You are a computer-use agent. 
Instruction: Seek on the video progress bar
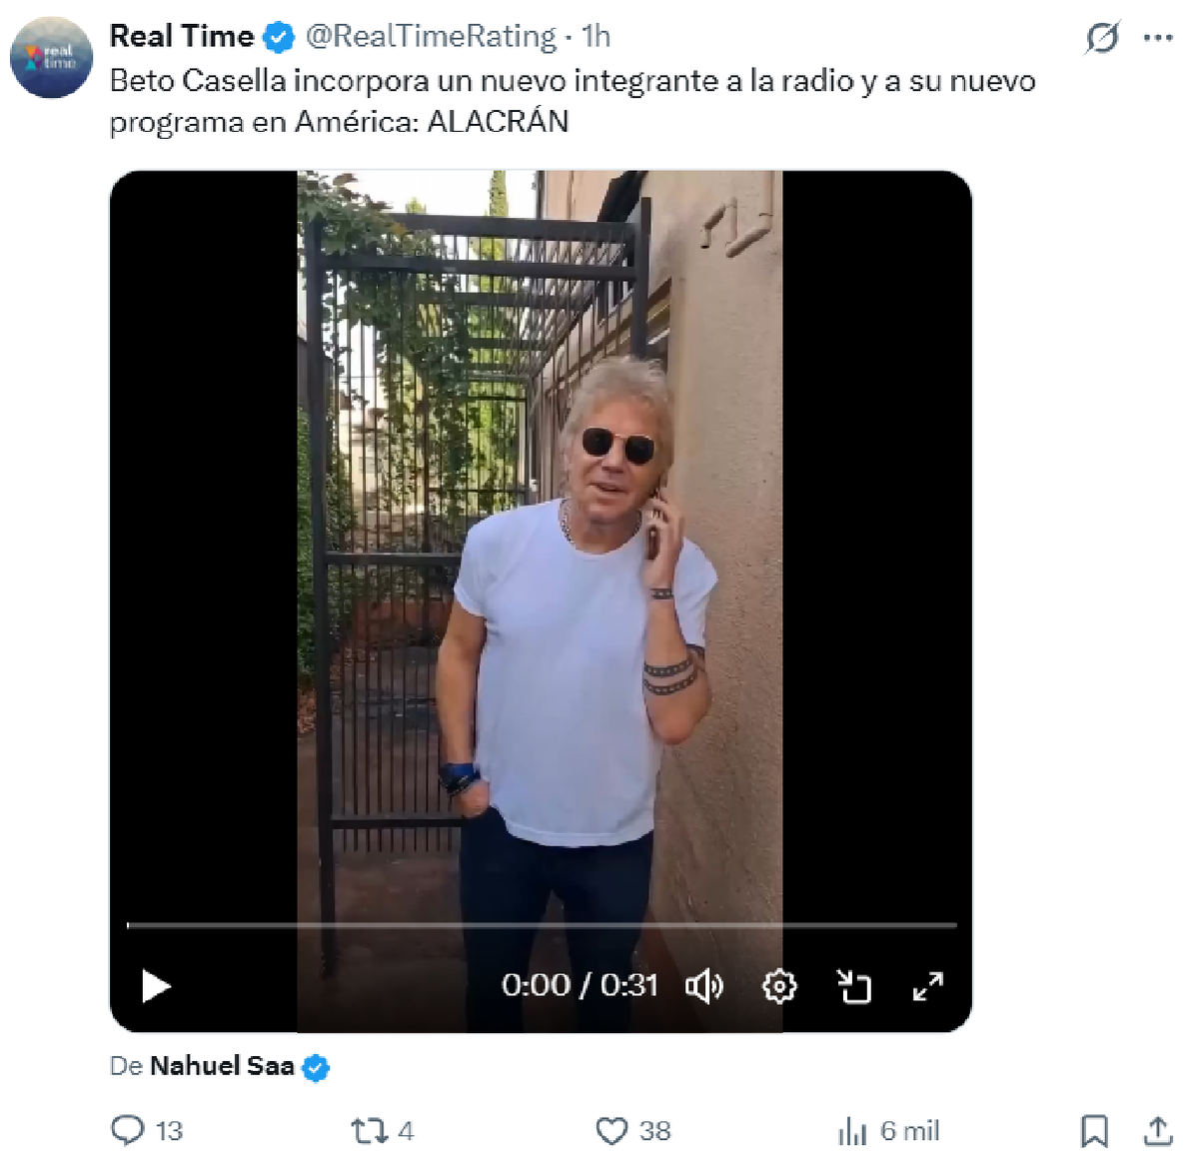coord(542,925)
